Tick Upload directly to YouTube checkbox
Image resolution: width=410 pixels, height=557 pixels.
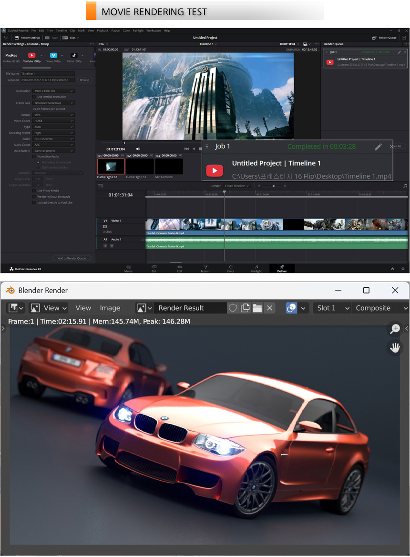pos(34,203)
